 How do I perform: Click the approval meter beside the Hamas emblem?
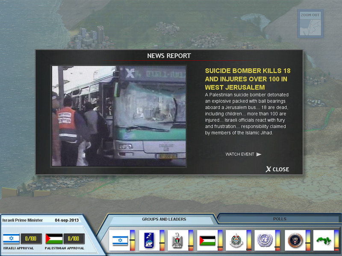(x=248, y=240)
